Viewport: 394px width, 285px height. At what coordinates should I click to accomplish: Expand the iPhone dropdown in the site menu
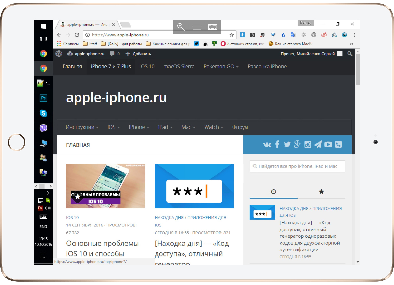pyautogui.click(x=139, y=127)
